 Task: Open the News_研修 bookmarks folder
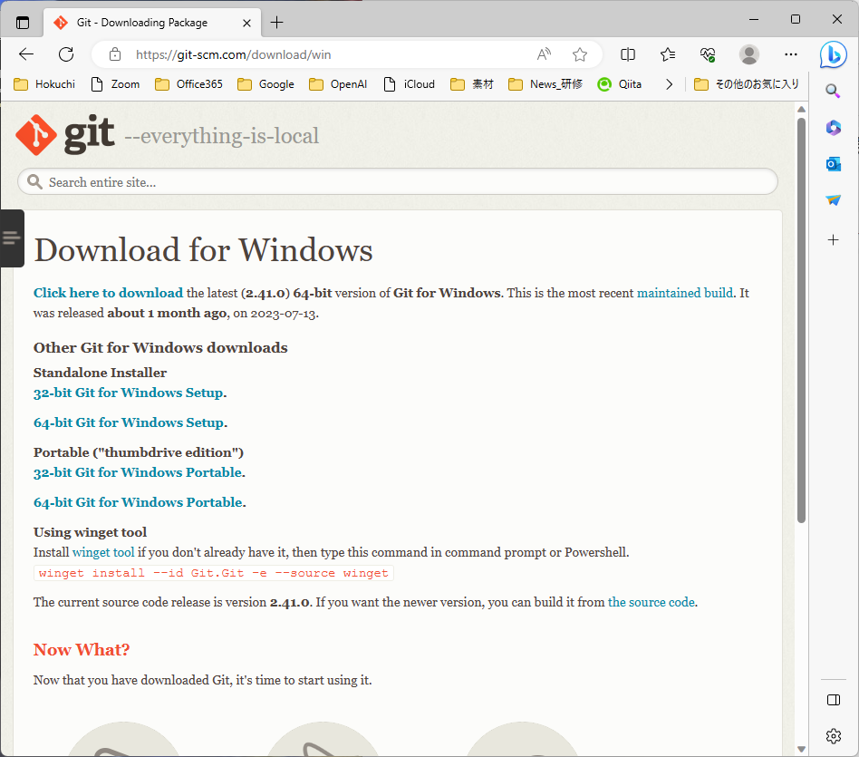pos(545,84)
